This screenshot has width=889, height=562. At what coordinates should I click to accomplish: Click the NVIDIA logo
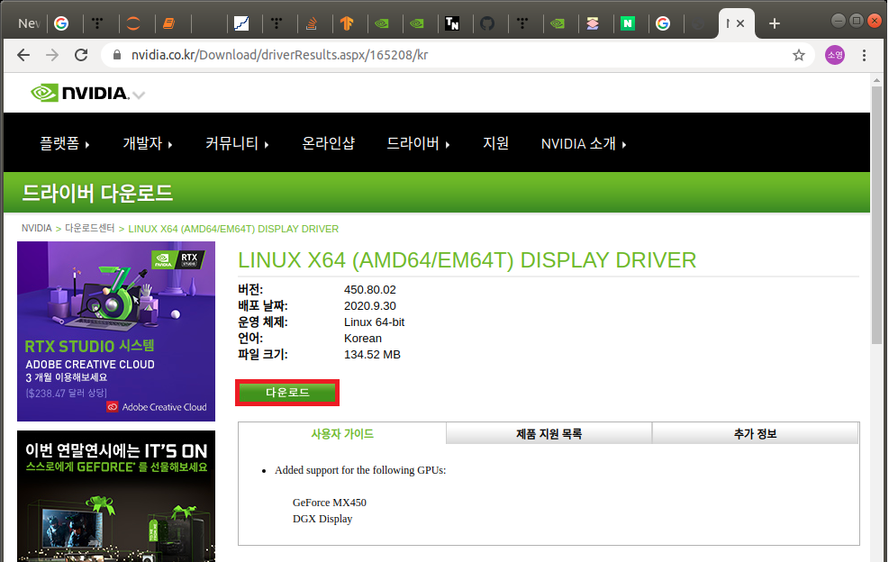point(79,93)
